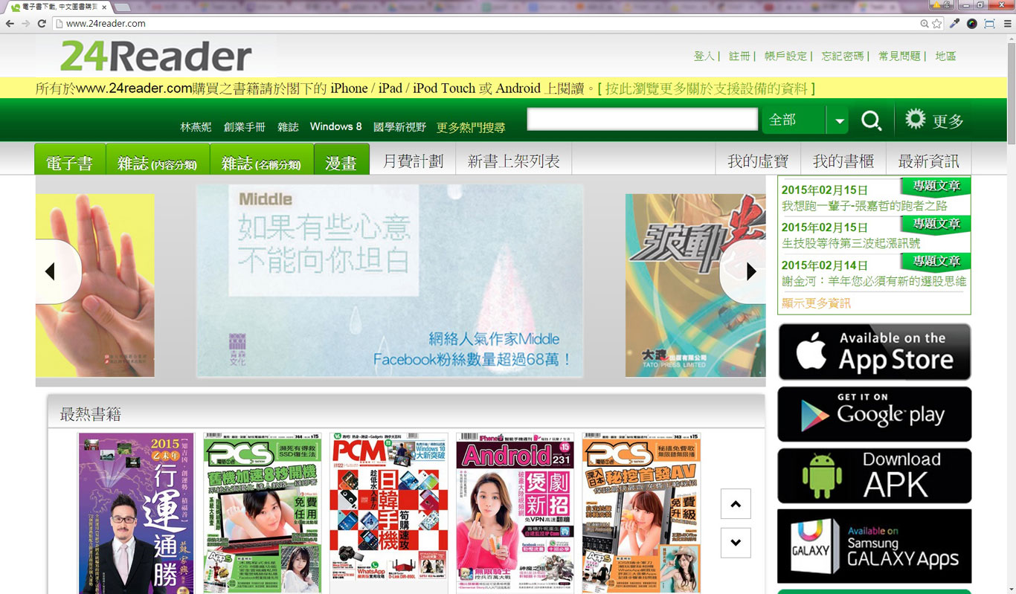Open the 2015 行運通勝 book cover

[136, 513]
